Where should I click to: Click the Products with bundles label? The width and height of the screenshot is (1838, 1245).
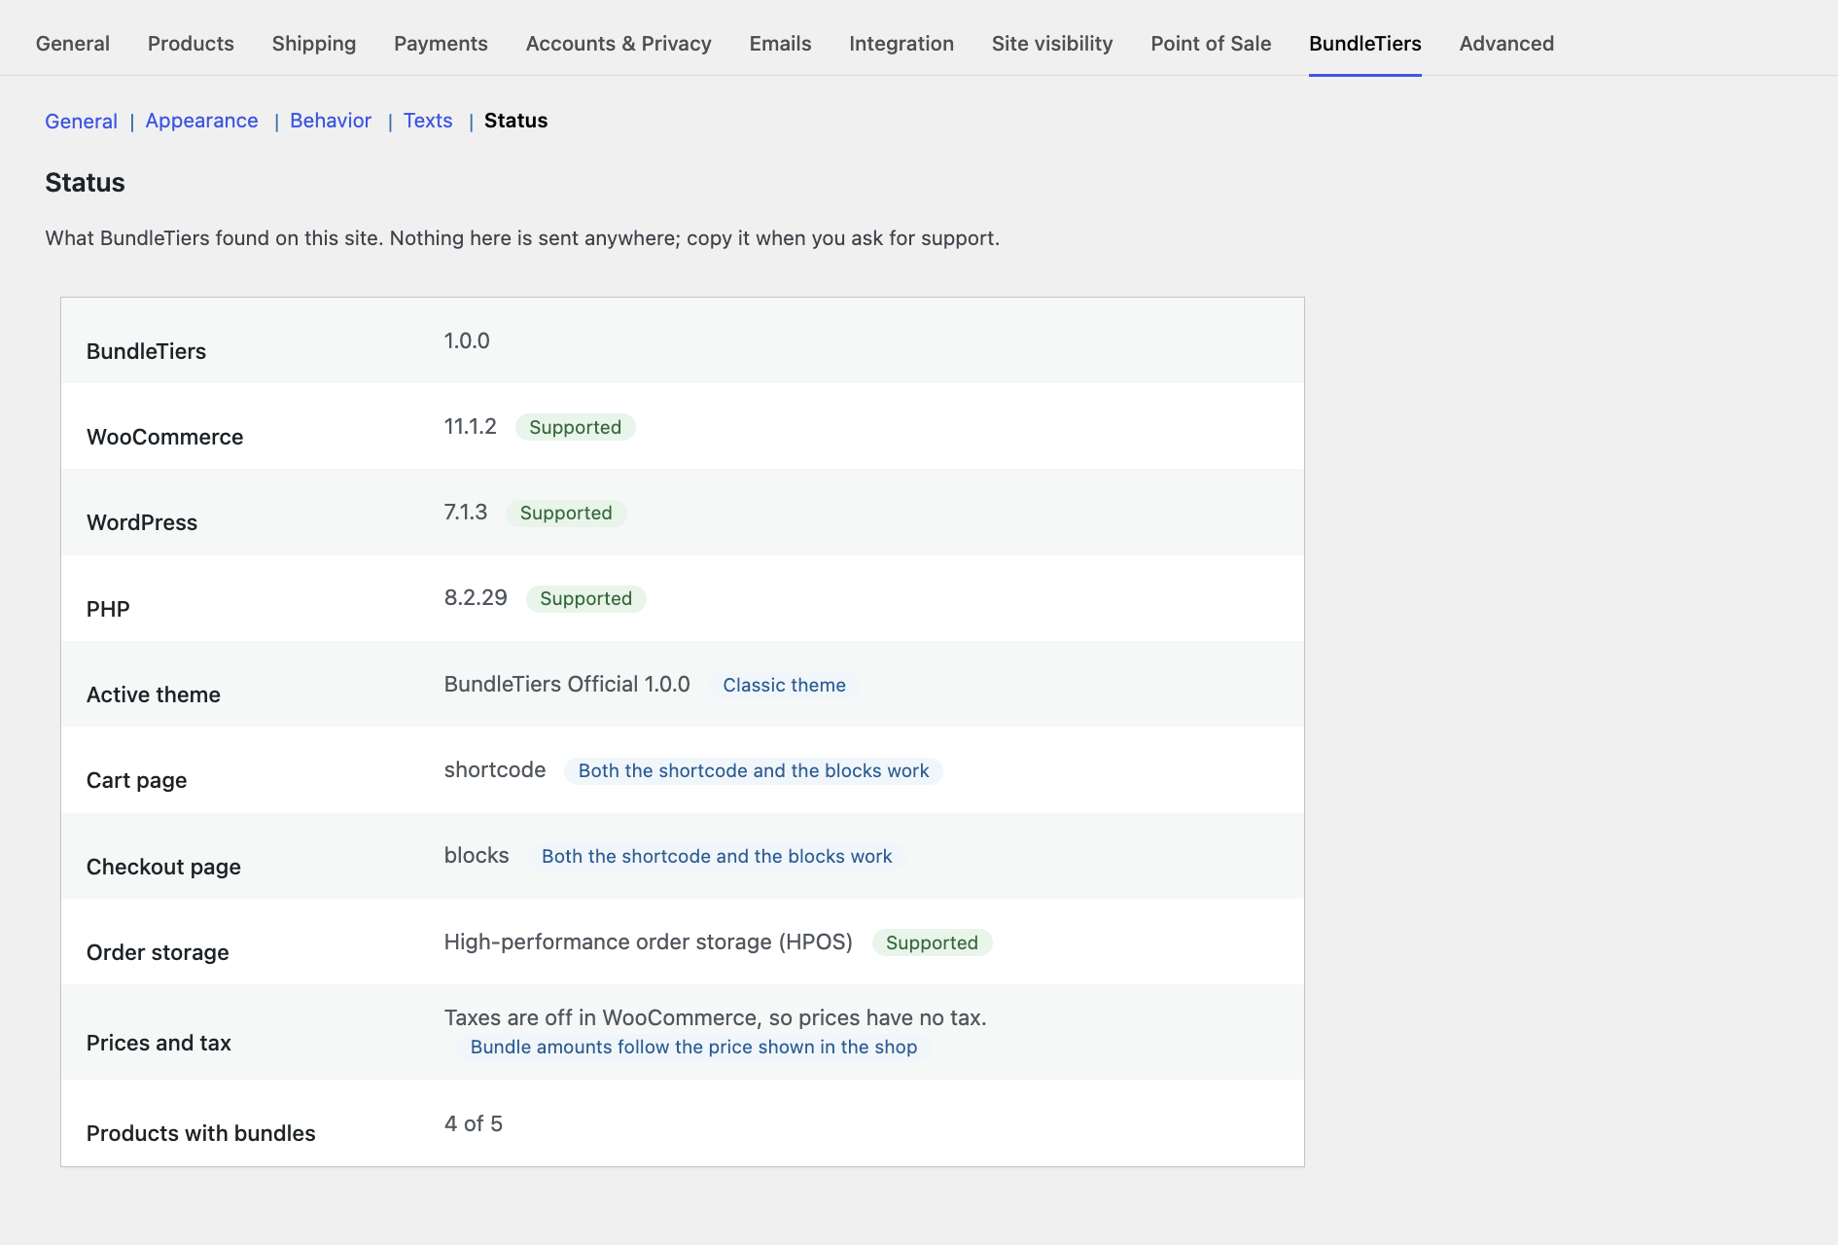[200, 1133]
